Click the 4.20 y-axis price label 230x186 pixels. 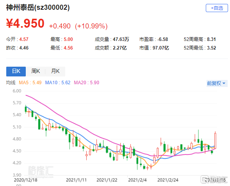click(17, 163)
